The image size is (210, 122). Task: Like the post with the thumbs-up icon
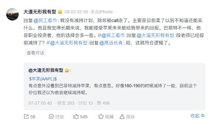(x=76, y=116)
